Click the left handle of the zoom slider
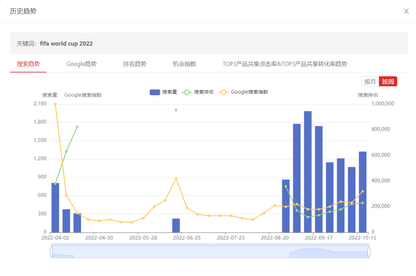The image size is (416, 276). 51,252
